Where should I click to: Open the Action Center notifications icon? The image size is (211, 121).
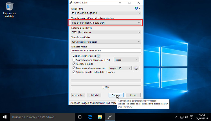tap(192, 117)
